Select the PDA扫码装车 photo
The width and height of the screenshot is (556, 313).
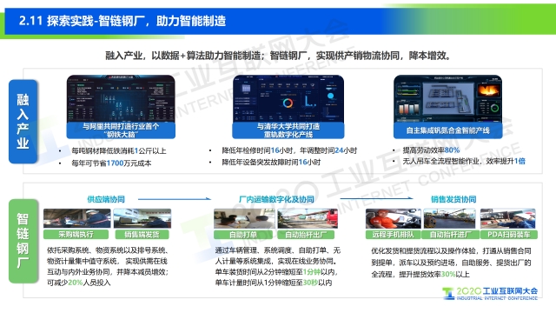(x=507, y=218)
